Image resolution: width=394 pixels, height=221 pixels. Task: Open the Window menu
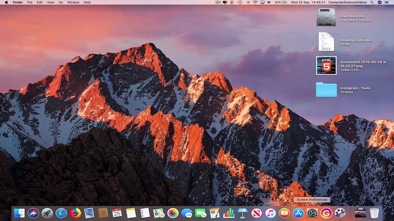coord(73,2)
